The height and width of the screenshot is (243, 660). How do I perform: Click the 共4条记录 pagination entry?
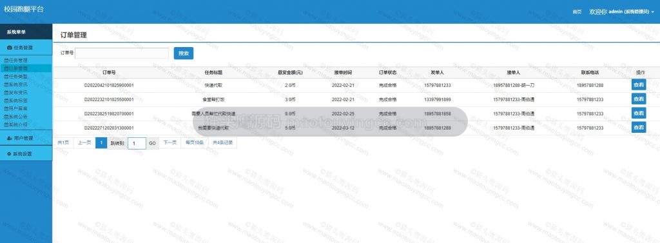(x=222, y=142)
